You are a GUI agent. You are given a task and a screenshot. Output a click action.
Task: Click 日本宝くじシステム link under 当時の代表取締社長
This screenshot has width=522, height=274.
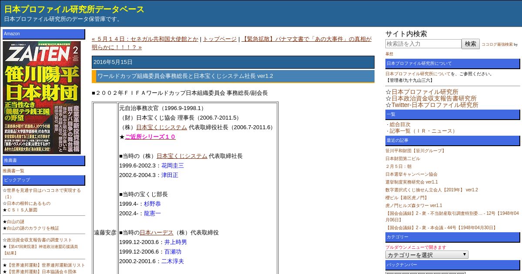(x=182, y=156)
